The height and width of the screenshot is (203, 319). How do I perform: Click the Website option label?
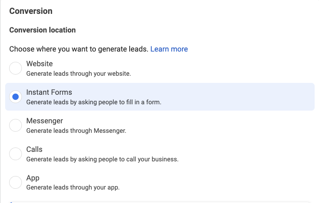(x=39, y=64)
